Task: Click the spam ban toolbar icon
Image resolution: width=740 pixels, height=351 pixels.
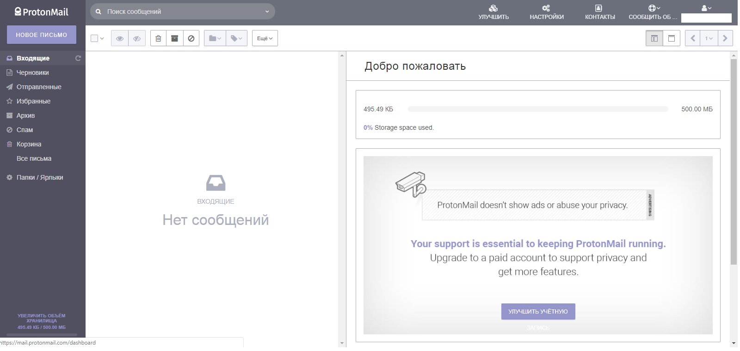Action: [191, 38]
